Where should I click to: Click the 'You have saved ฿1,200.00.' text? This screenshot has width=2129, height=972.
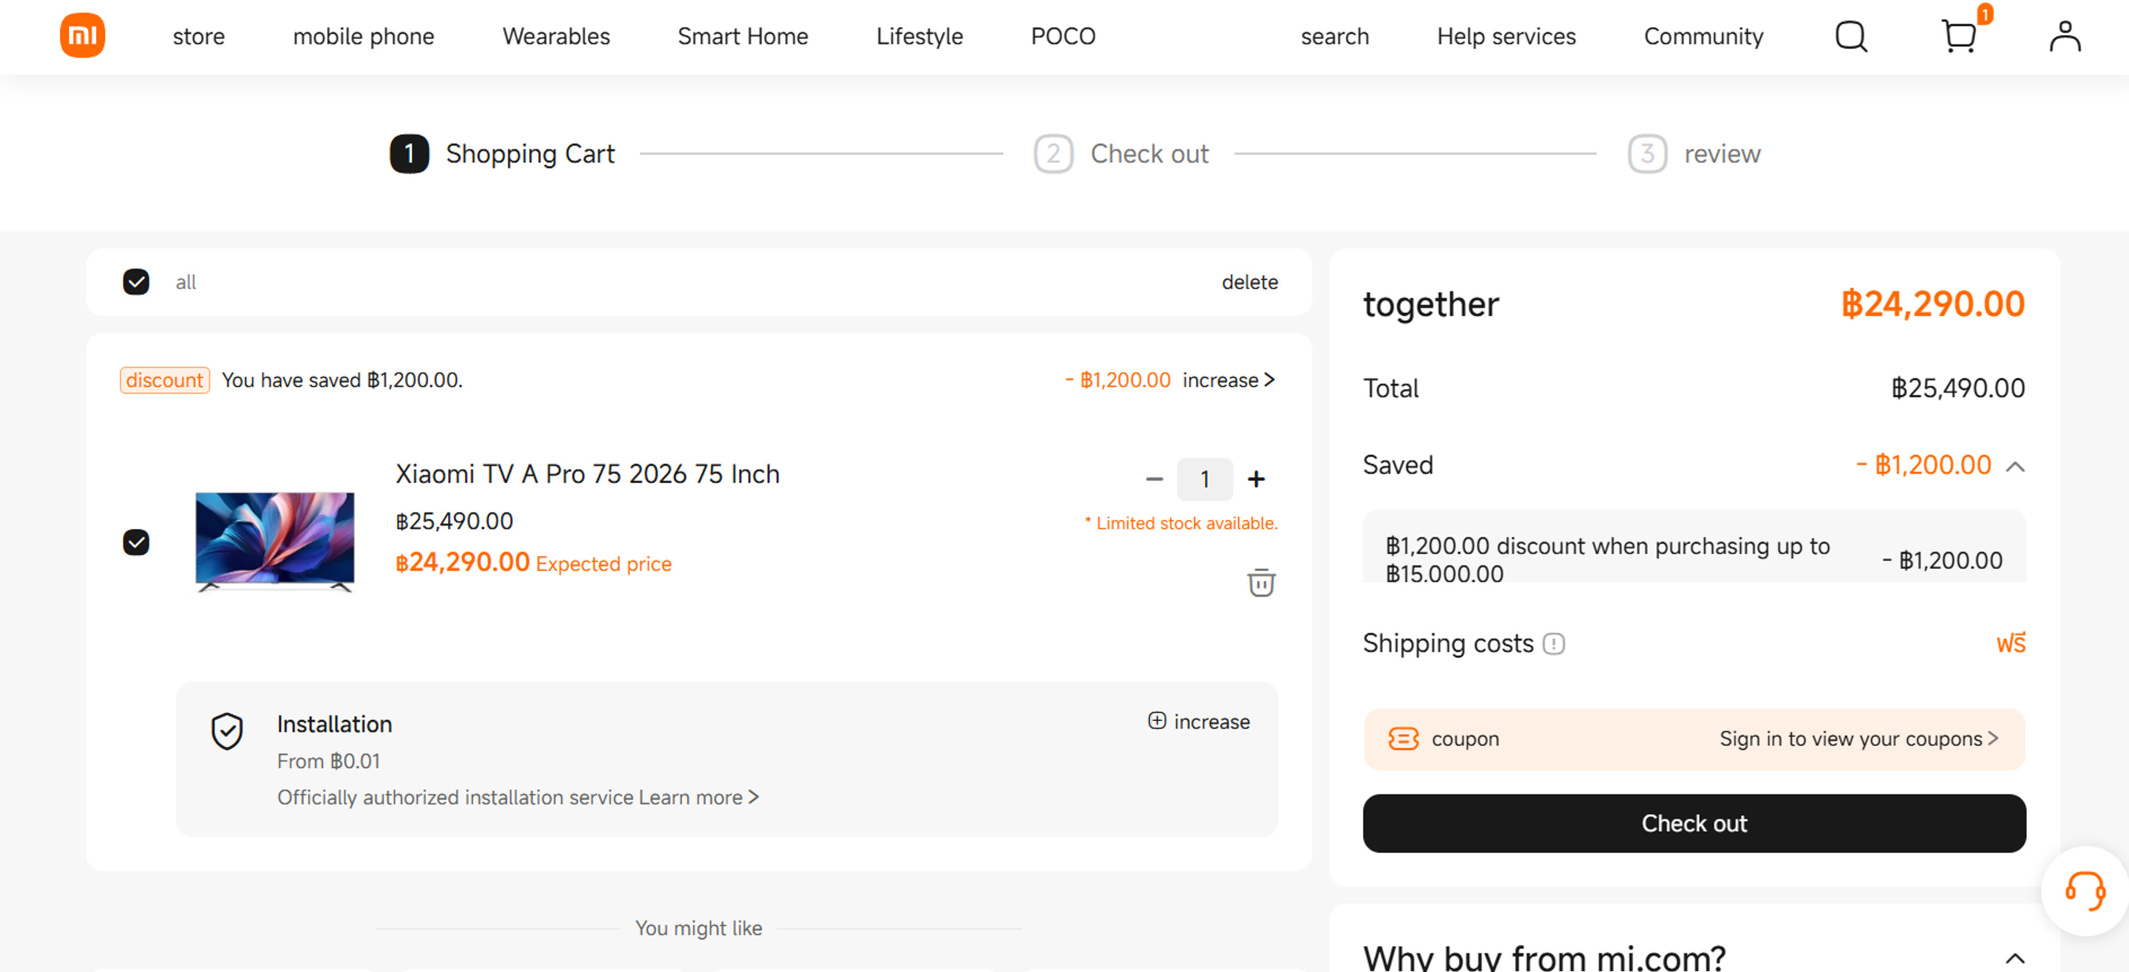point(342,380)
